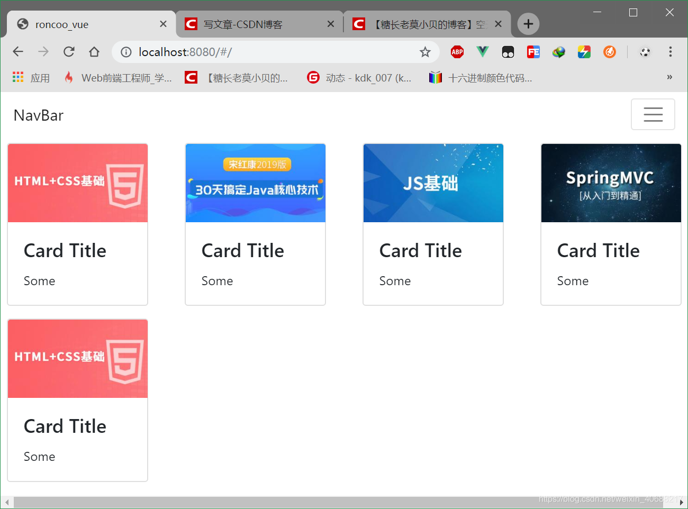Open the Vue.js devtools extension icon

[482, 52]
